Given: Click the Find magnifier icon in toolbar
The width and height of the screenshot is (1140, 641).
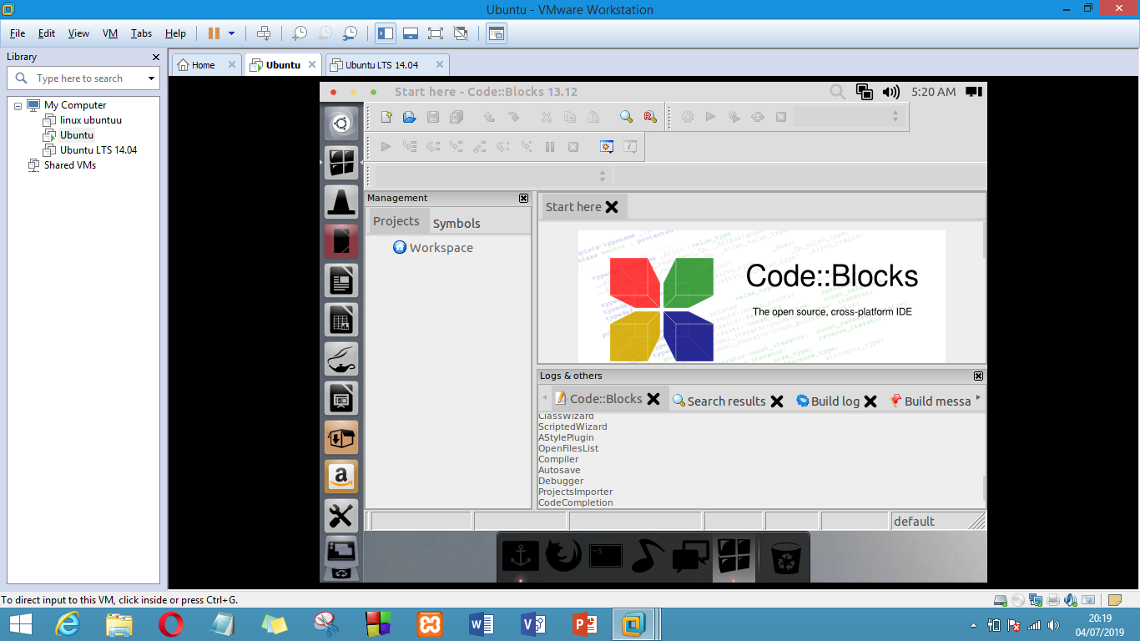Looking at the screenshot, I should pos(626,117).
